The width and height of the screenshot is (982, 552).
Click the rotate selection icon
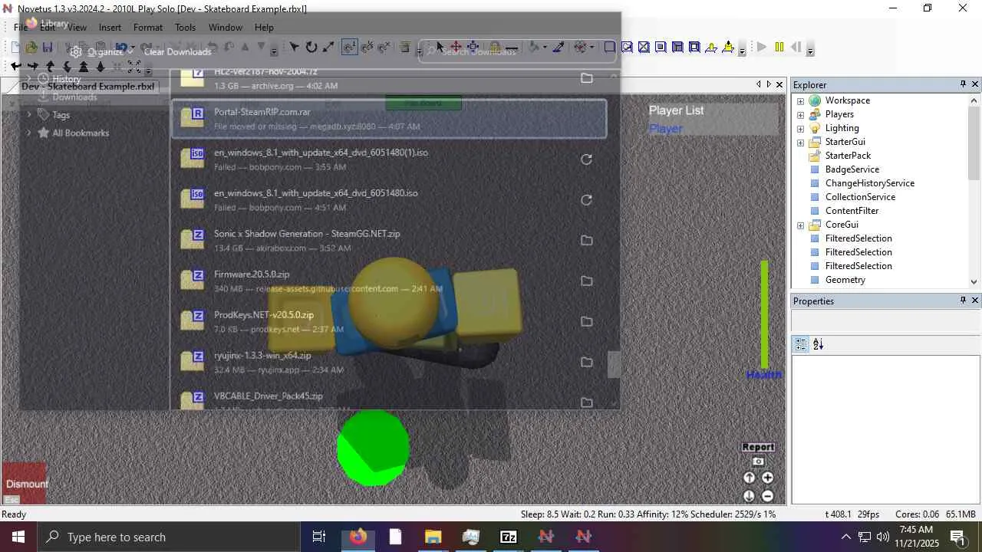pos(311,48)
